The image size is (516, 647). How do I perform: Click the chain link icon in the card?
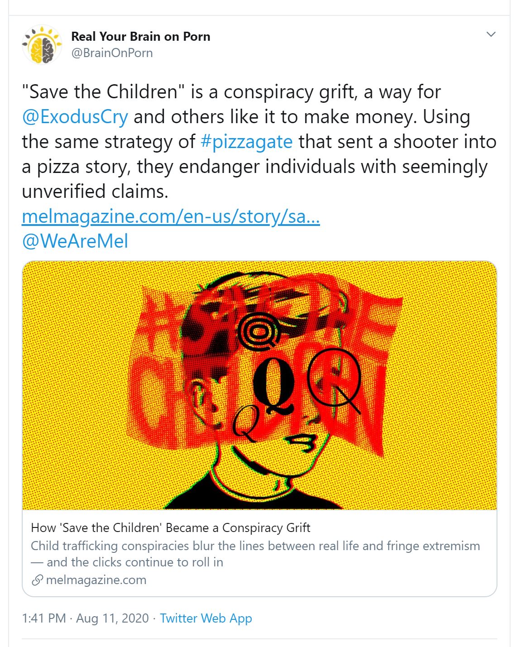(x=37, y=580)
